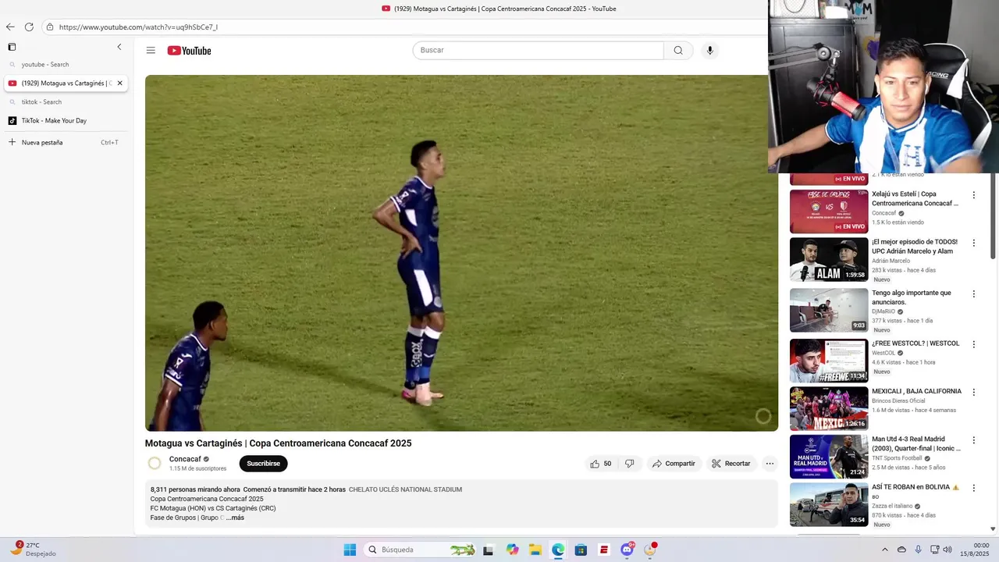999x562 pixels.
Task: Open Microsoft Store from the taskbar
Action: 581,550
